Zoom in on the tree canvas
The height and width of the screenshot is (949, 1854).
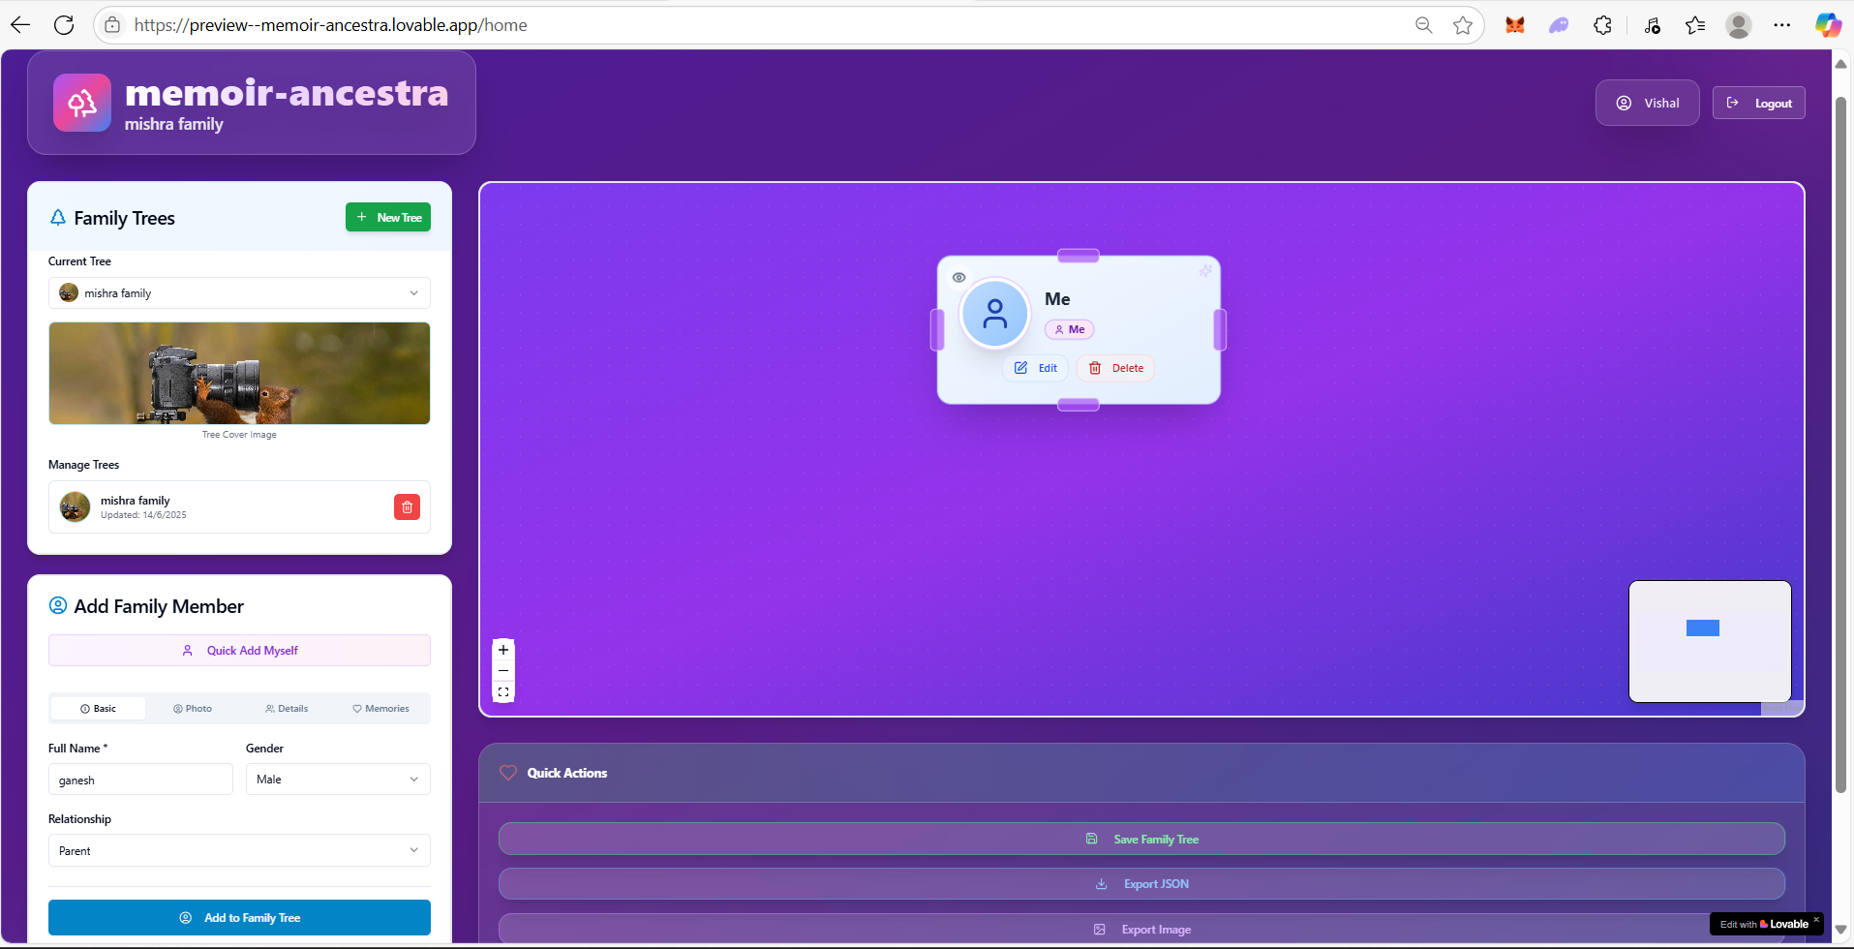point(503,650)
